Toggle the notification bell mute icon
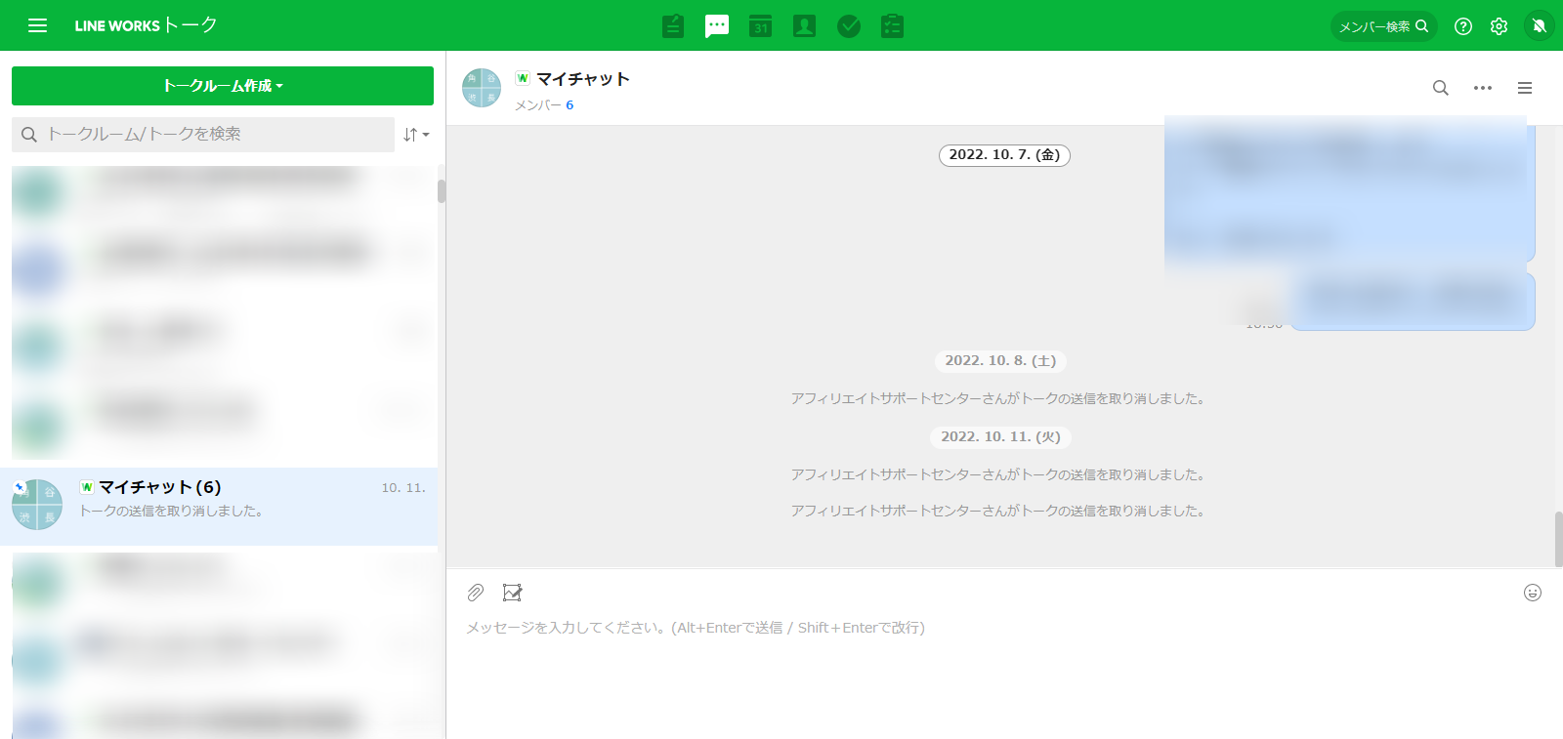Viewport: 1563px width, 739px height. (1539, 26)
